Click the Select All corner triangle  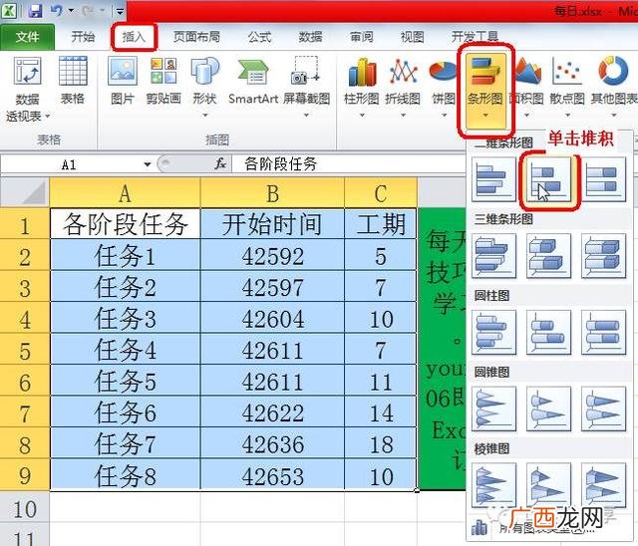(x=24, y=192)
